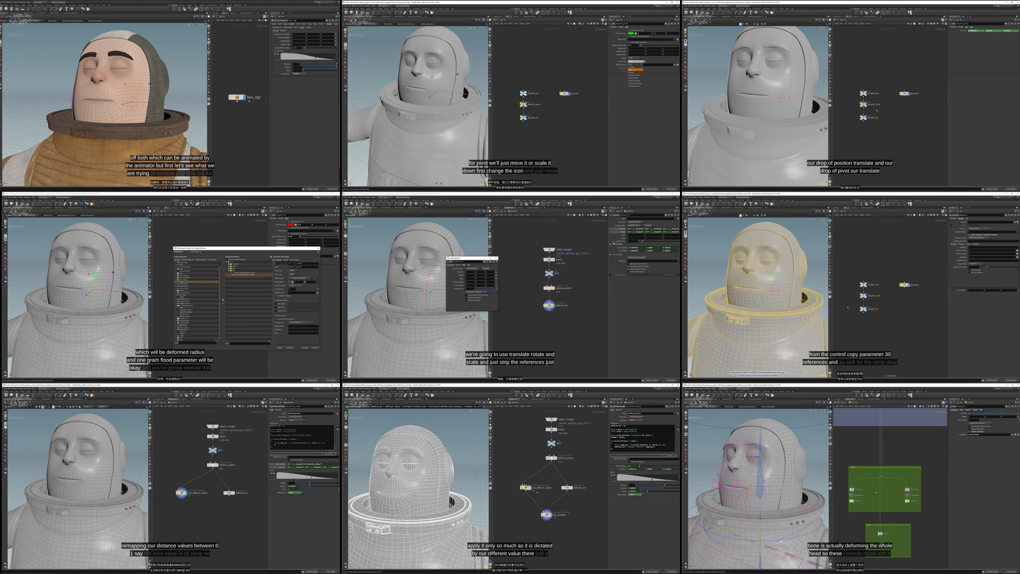1020x574 pixels.
Task: Select geometry node in 'control copy parameter' frame
Action: tap(904, 285)
